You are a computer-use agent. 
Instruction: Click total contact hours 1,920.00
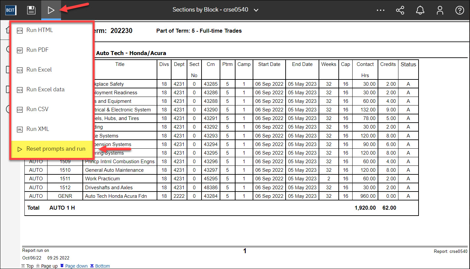(365, 208)
